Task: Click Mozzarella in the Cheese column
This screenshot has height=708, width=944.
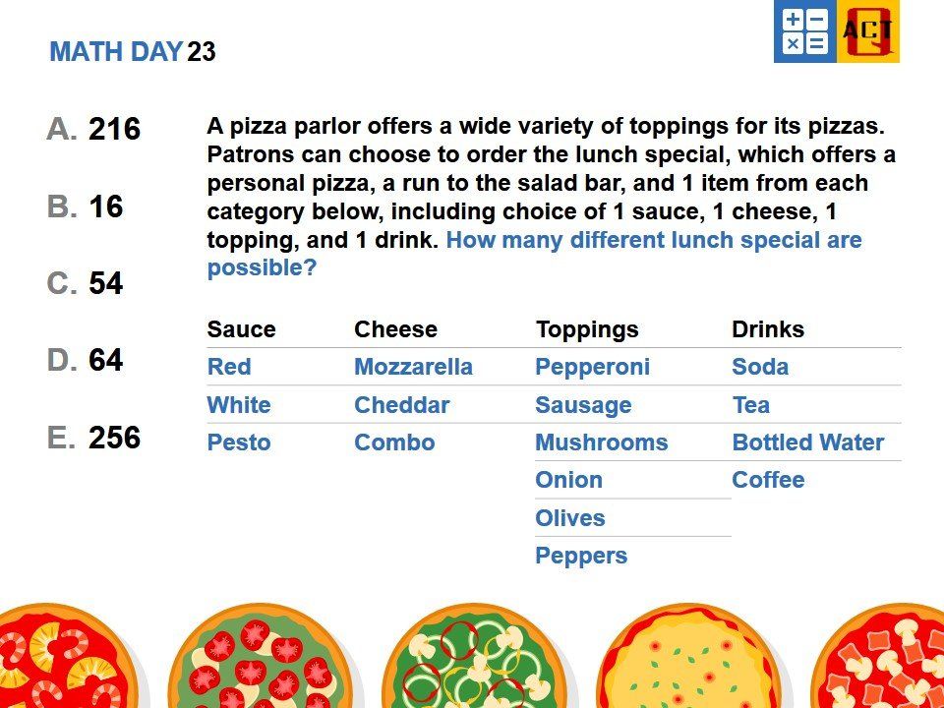Action: coord(414,367)
